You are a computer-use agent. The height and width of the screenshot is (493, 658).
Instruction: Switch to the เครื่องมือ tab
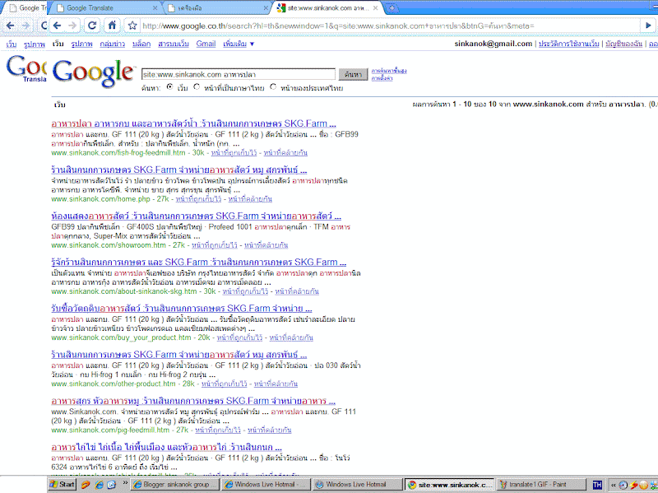click(x=216, y=7)
